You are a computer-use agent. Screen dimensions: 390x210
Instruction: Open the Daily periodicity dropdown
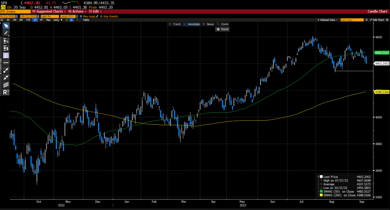click(57, 20)
